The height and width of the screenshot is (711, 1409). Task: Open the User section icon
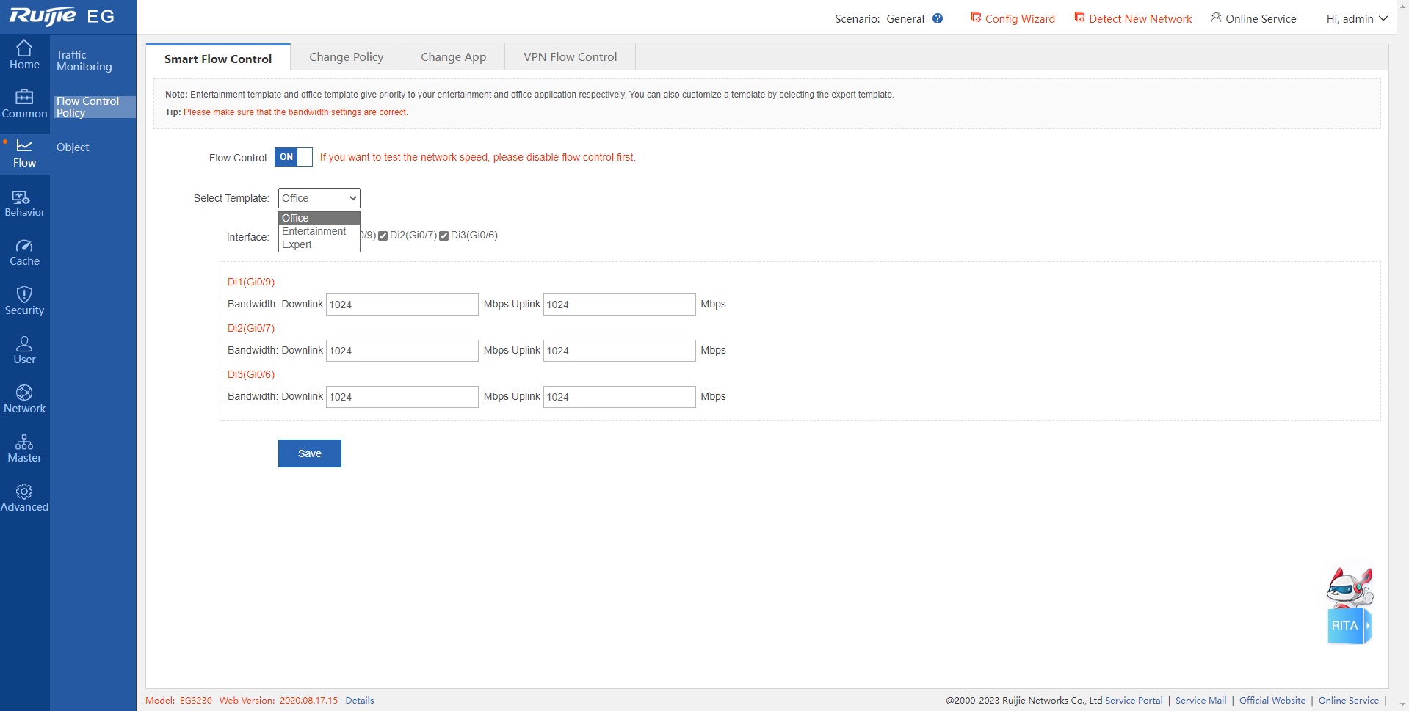24,351
